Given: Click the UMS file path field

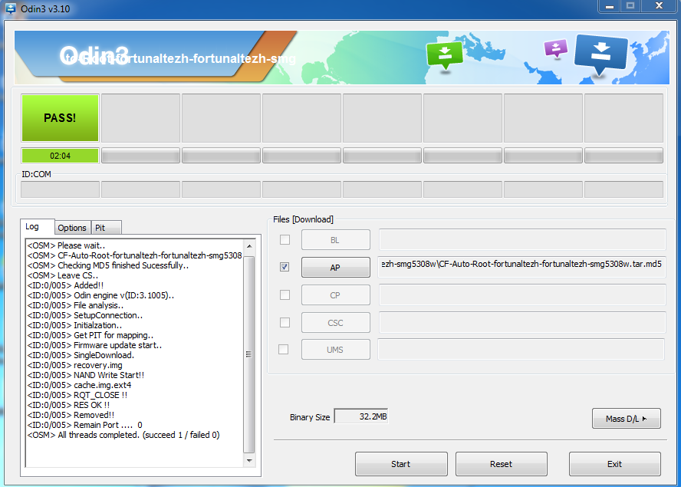Looking at the screenshot, I should (521, 349).
